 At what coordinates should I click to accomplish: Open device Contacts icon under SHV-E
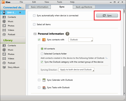click(x=4, y=17)
